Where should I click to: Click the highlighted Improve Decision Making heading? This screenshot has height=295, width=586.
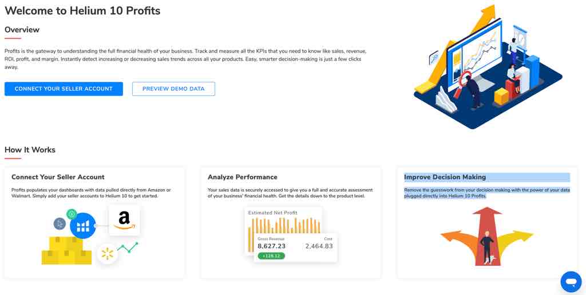(445, 177)
